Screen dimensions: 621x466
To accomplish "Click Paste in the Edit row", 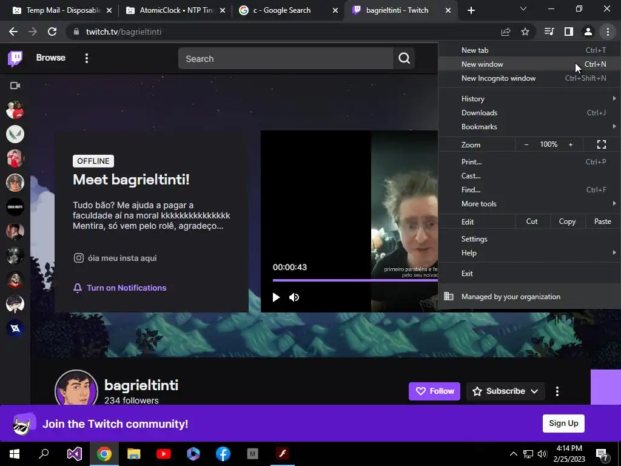I will (x=603, y=221).
